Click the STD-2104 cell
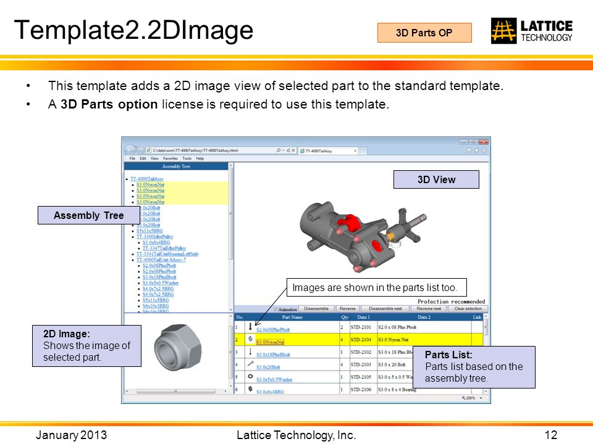593x444 pixels. tap(363, 340)
